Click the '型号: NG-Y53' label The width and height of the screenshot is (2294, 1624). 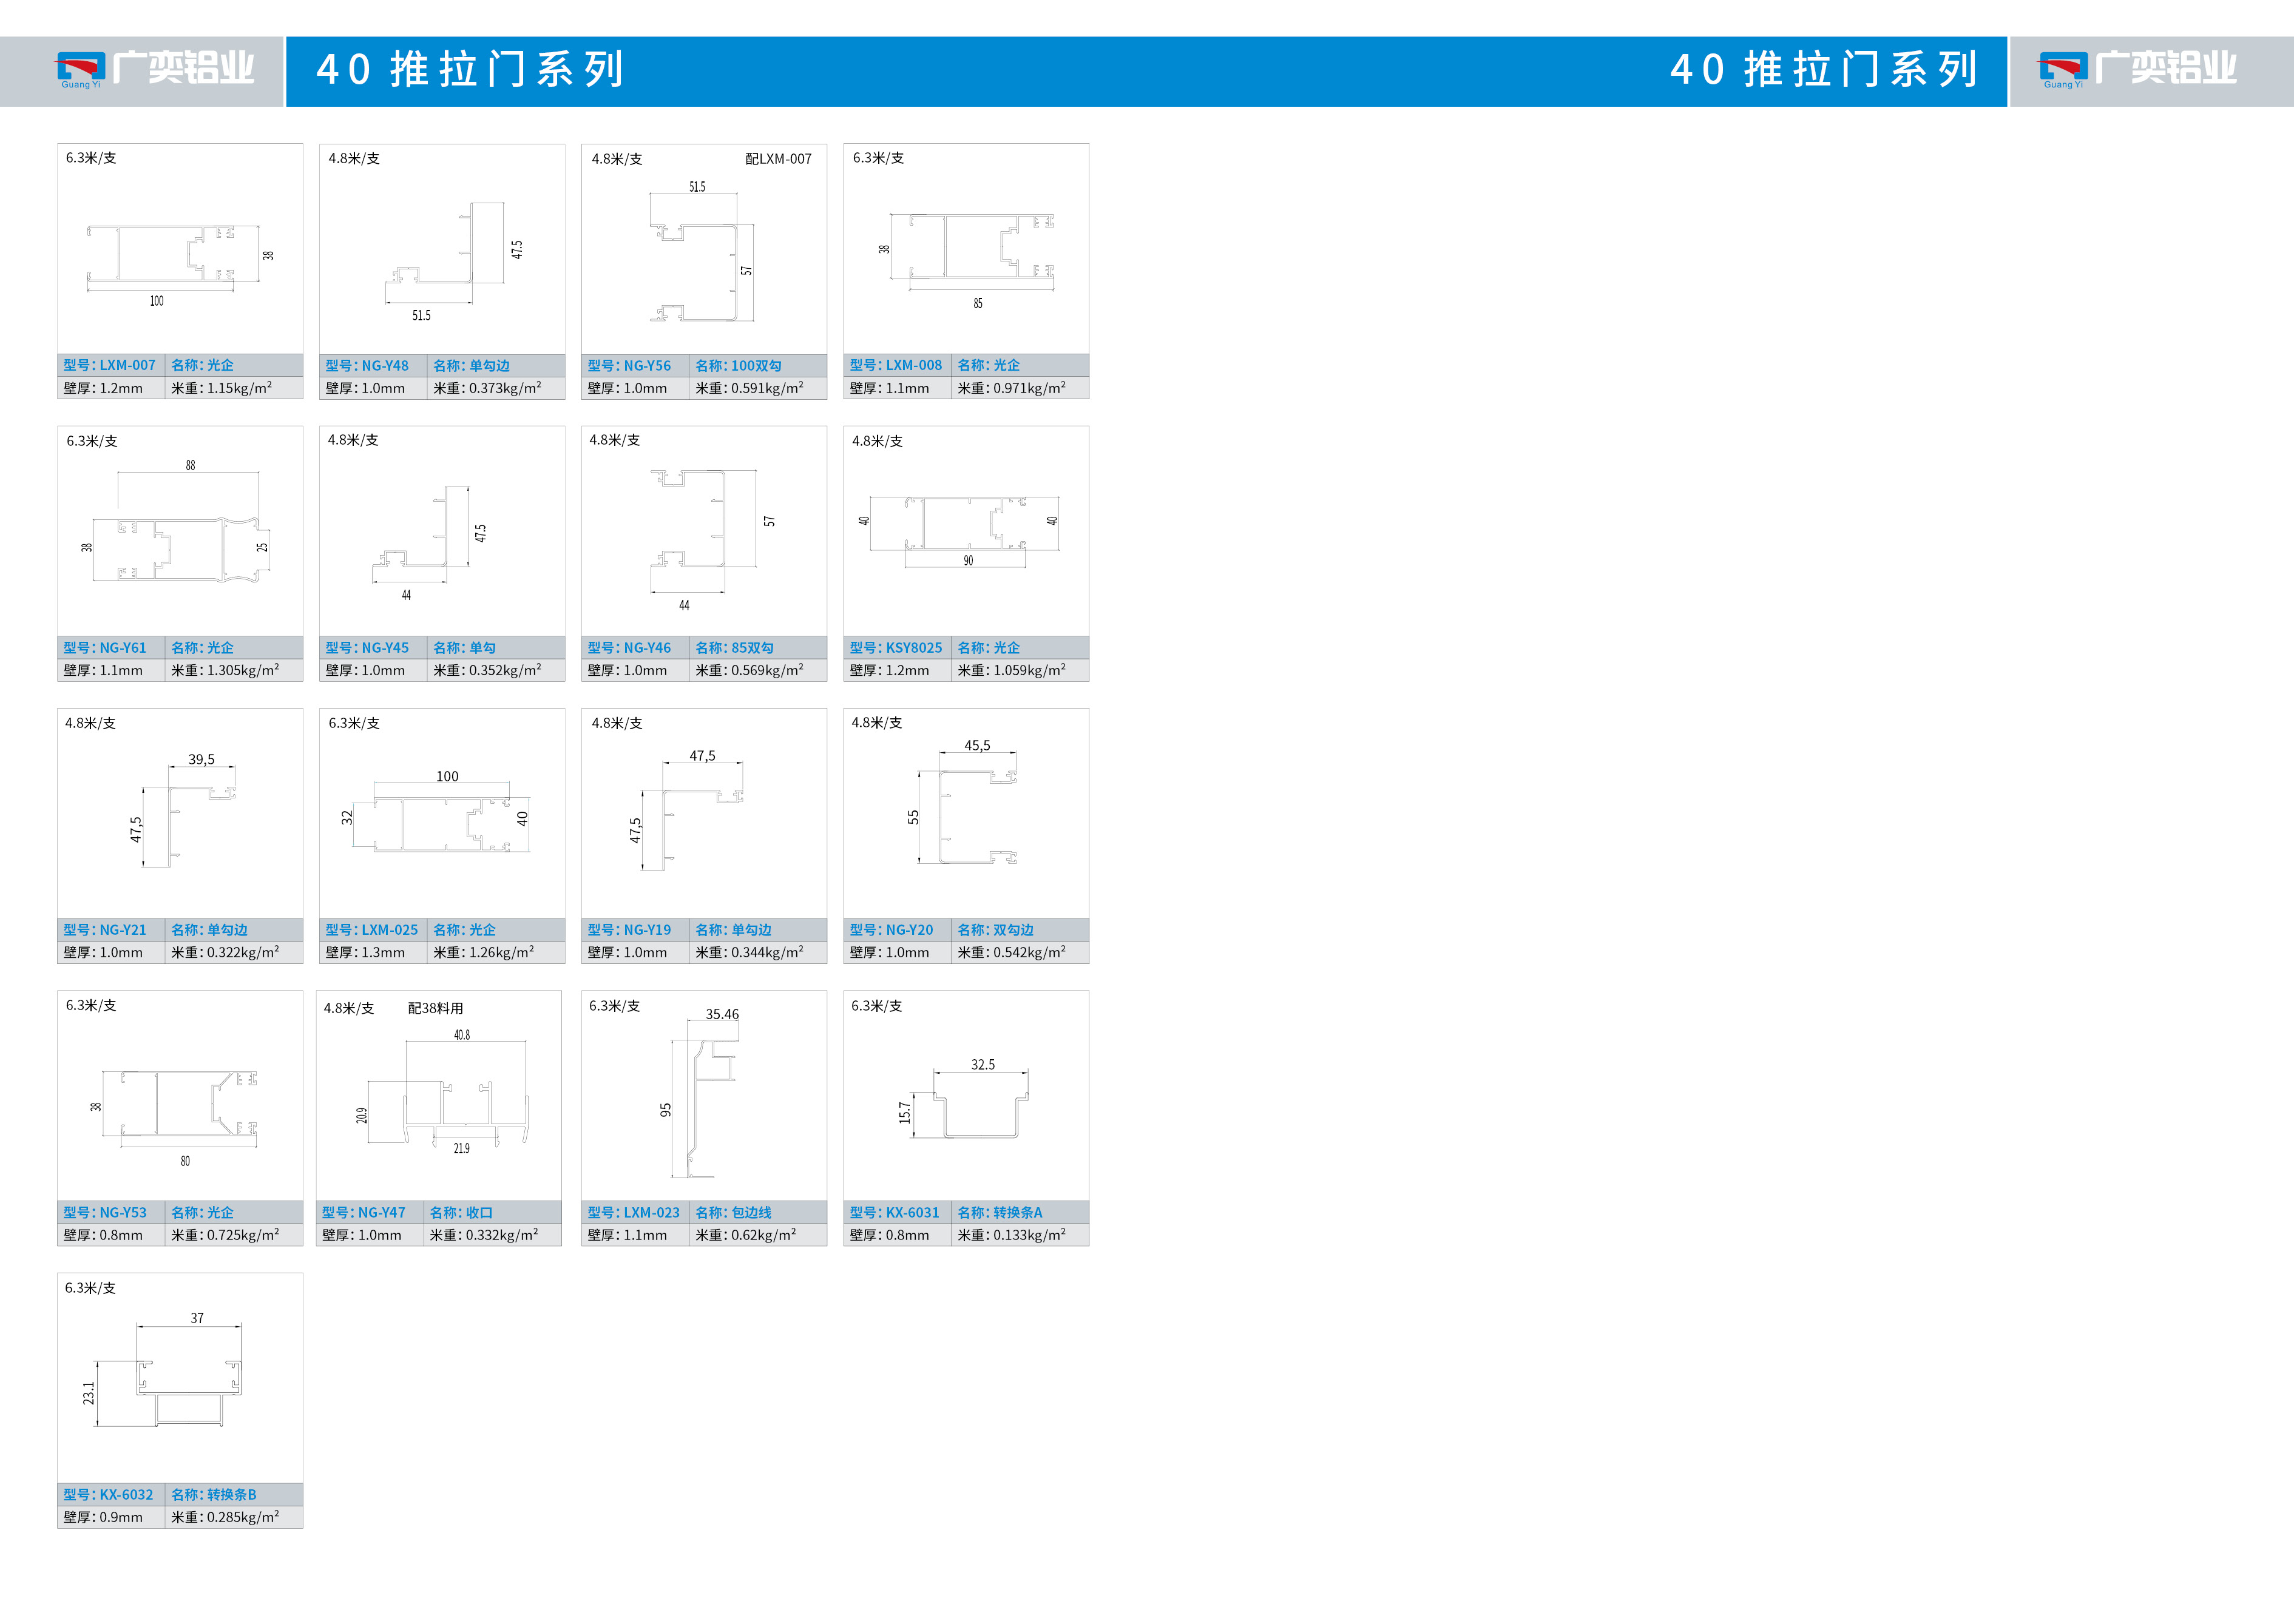click(x=105, y=1213)
